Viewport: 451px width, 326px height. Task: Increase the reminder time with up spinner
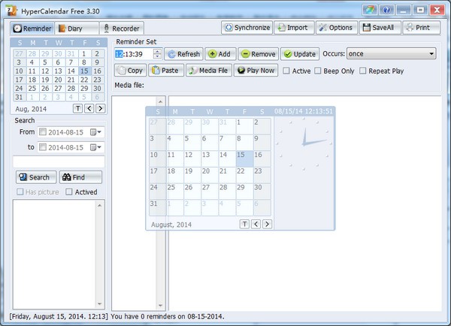click(x=157, y=51)
